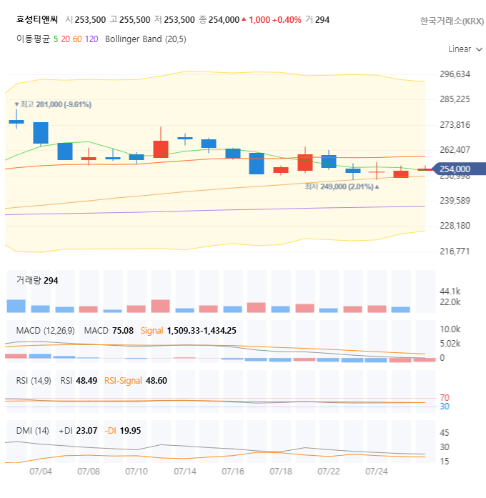Click the 273,816 price axis label
The width and height of the screenshot is (486, 498).
coord(455,125)
